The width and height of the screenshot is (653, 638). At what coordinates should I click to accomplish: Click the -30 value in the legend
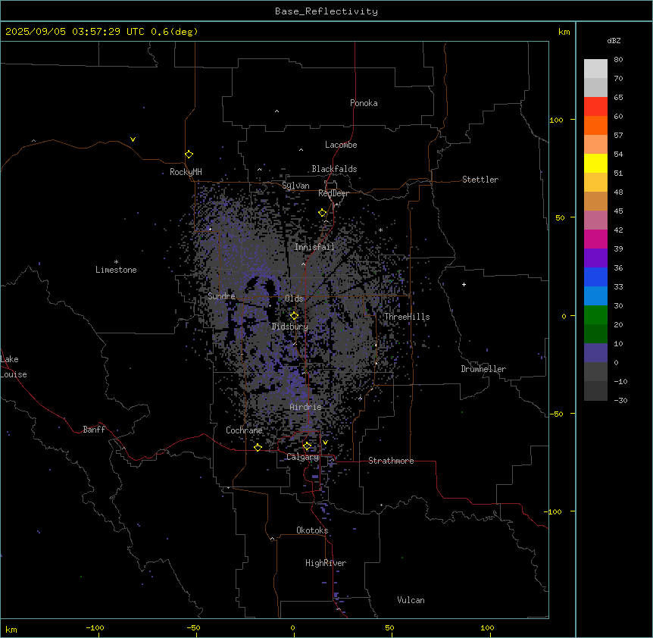tap(620, 401)
